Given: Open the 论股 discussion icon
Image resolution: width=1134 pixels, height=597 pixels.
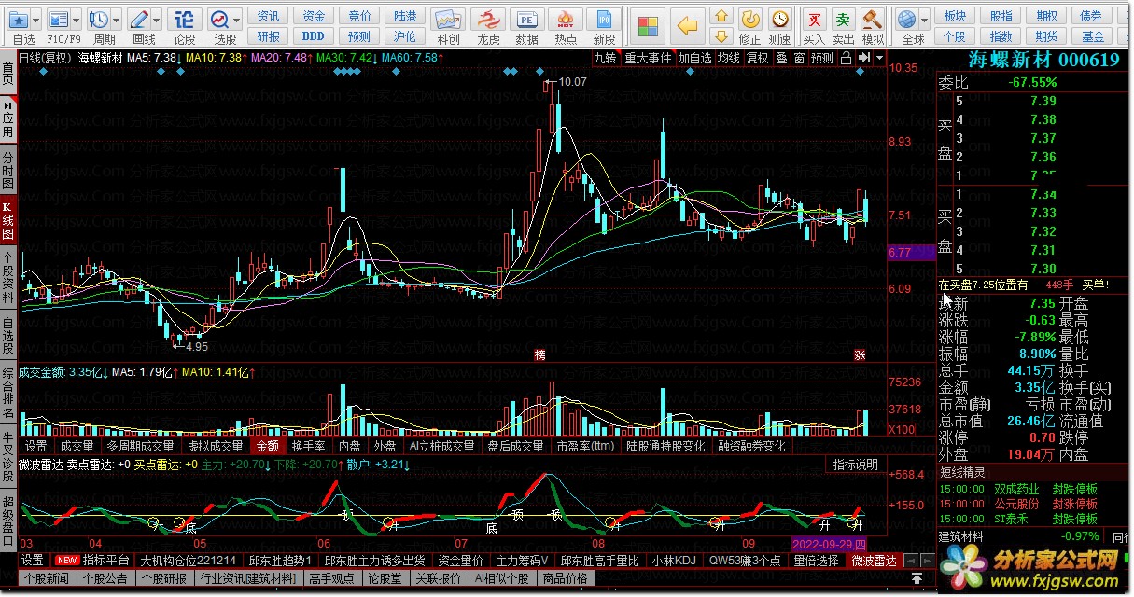Looking at the screenshot, I should click(x=185, y=20).
